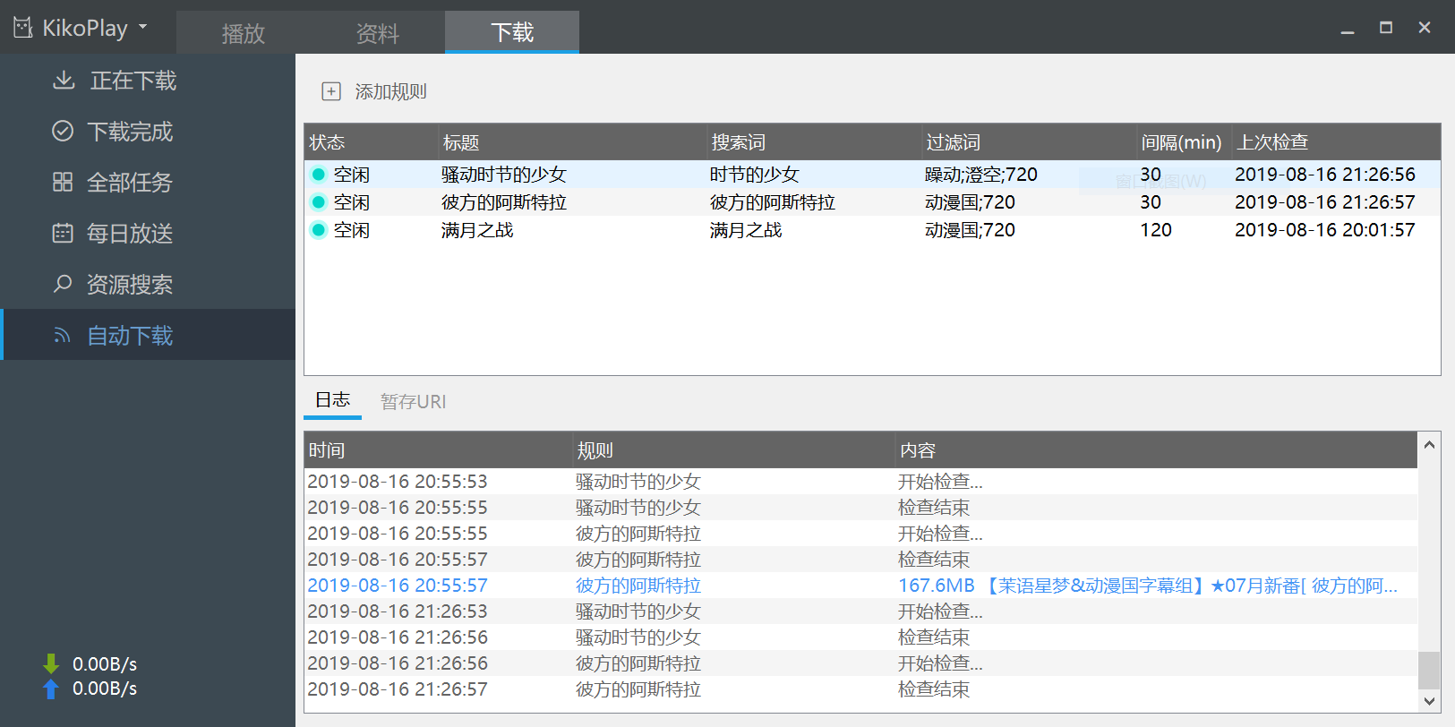Viewport: 1455px width, 727px height.
Task: Click status dot of 骚动时节的少女 rule
Action: click(318, 175)
